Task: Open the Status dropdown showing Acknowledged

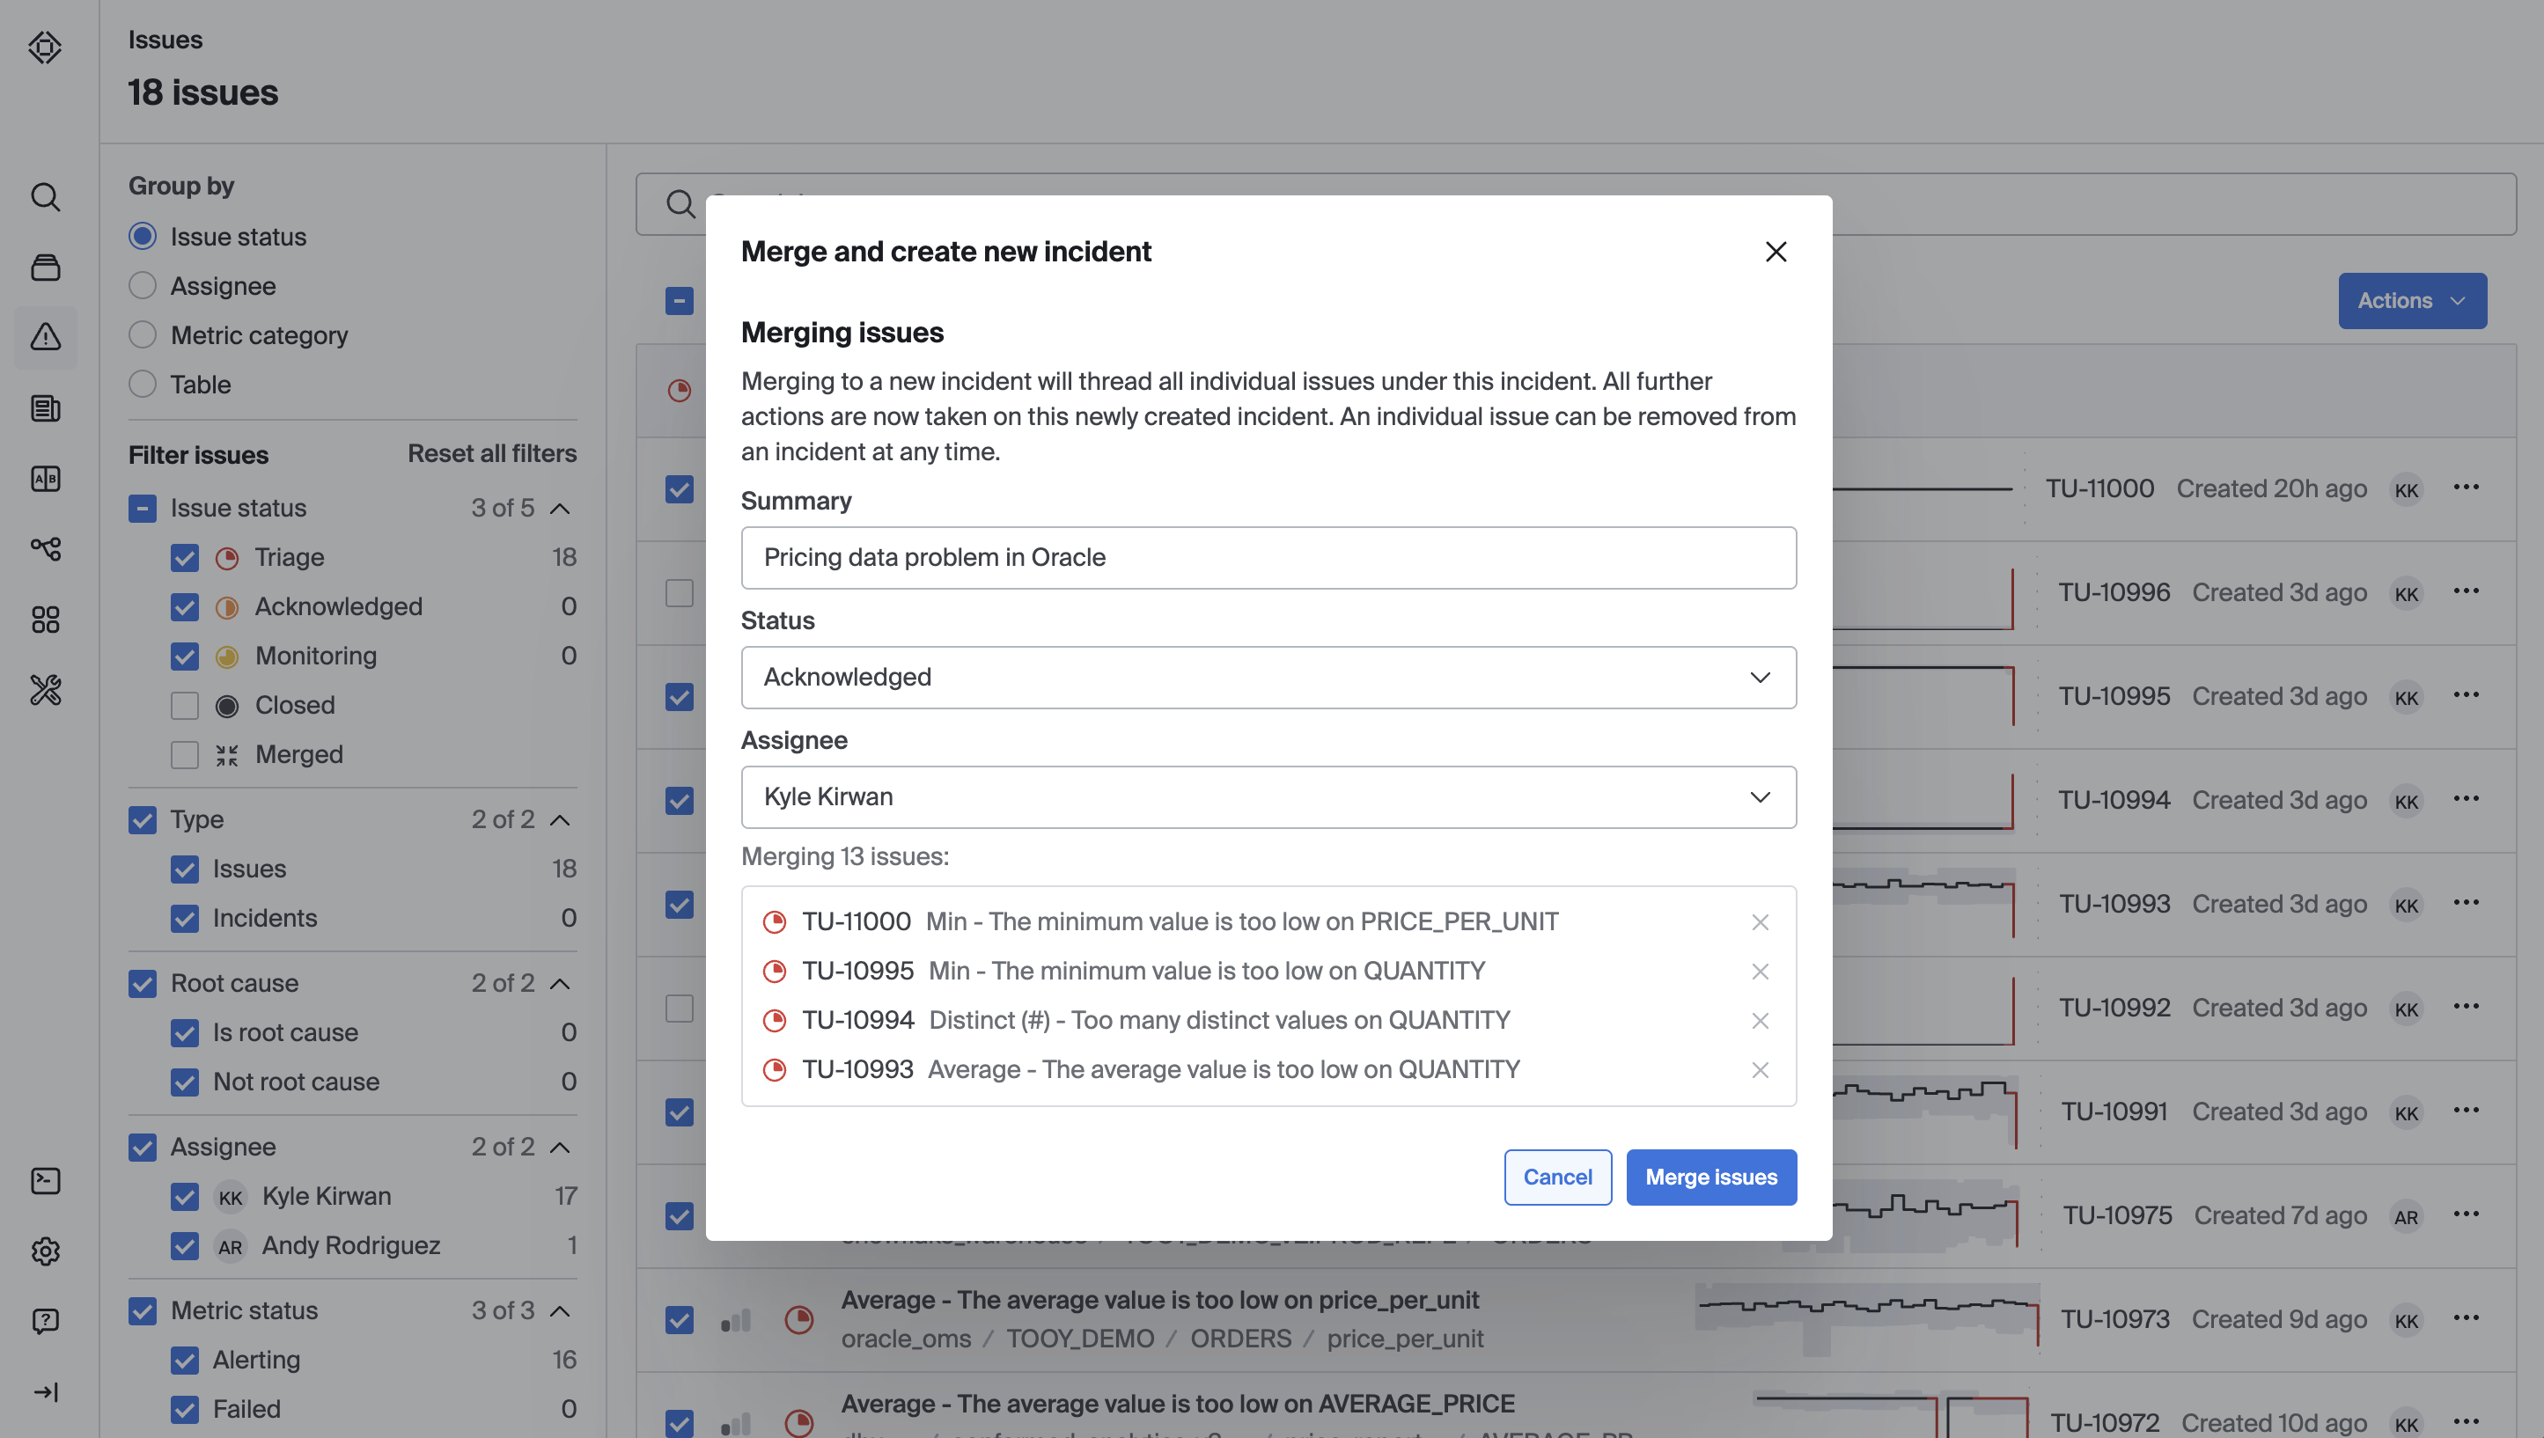Action: tap(1268, 677)
